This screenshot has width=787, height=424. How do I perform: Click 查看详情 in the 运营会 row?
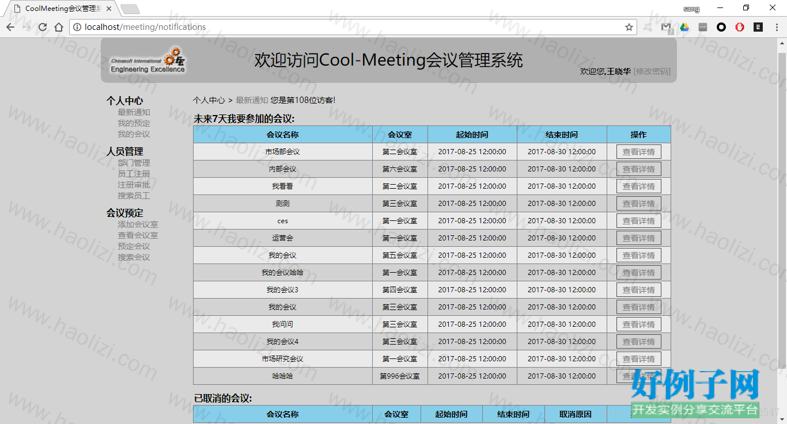[x=638, y=238]
